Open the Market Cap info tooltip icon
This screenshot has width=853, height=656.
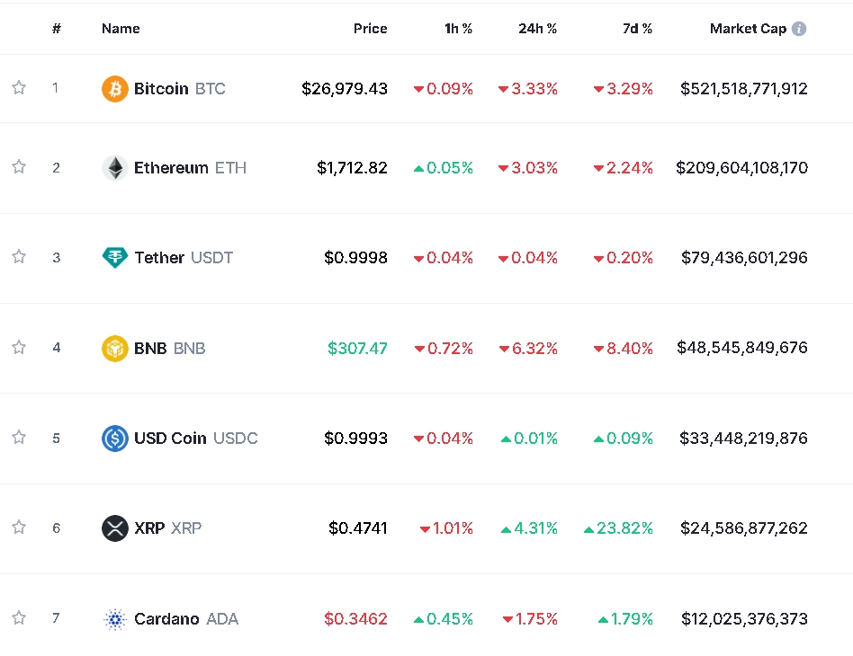(799, 29)
